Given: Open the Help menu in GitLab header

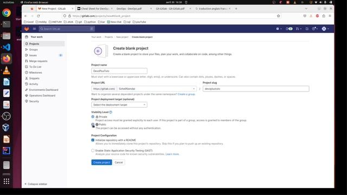Looking at the screenshot, I should click(314, 29).
